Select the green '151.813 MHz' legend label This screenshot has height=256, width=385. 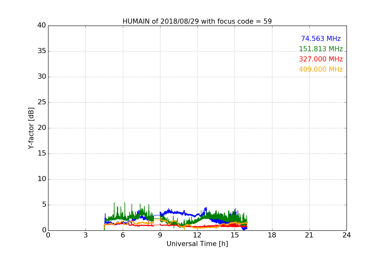pyautogui.click(x=321, y=49)
